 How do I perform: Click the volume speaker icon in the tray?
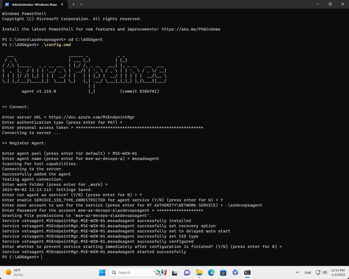pyautogui.click(x=325, y=273)
